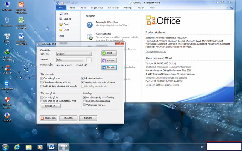Choose Open in Word's File menu
Image resolution: width=242 pixels, height=151 pixels.
tap(64, 24)
